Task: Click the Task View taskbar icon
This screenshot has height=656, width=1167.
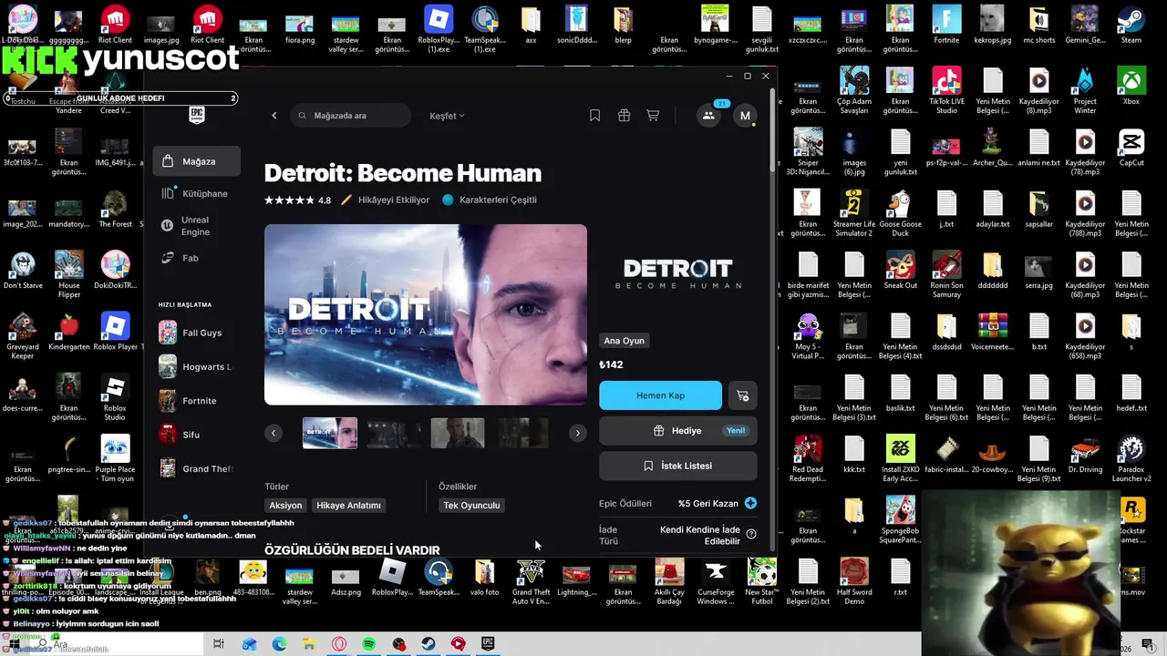Action: pos(218,644)
